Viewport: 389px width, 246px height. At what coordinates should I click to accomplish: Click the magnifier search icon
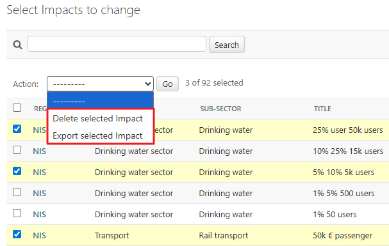pyautogui.click(x=17, y=45)
